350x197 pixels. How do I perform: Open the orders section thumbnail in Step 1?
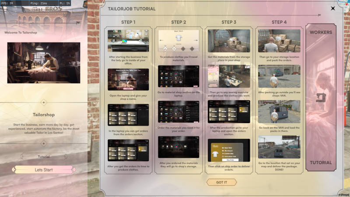pyautogui.click(x=128, y=115)
